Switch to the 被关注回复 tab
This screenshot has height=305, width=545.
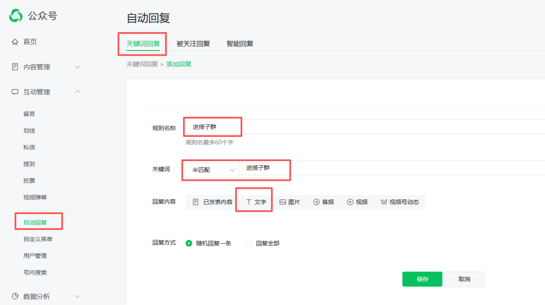coord(194,44)
